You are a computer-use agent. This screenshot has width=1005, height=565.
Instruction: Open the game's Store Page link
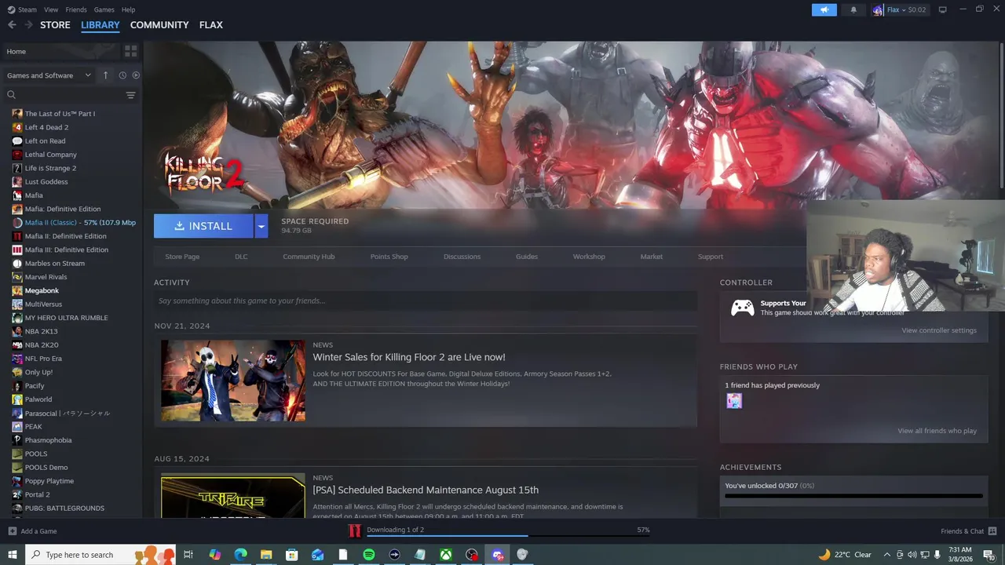tap(182, 257)
